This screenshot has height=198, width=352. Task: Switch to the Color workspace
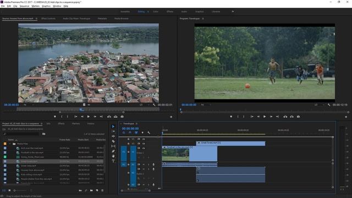[156, 12]
